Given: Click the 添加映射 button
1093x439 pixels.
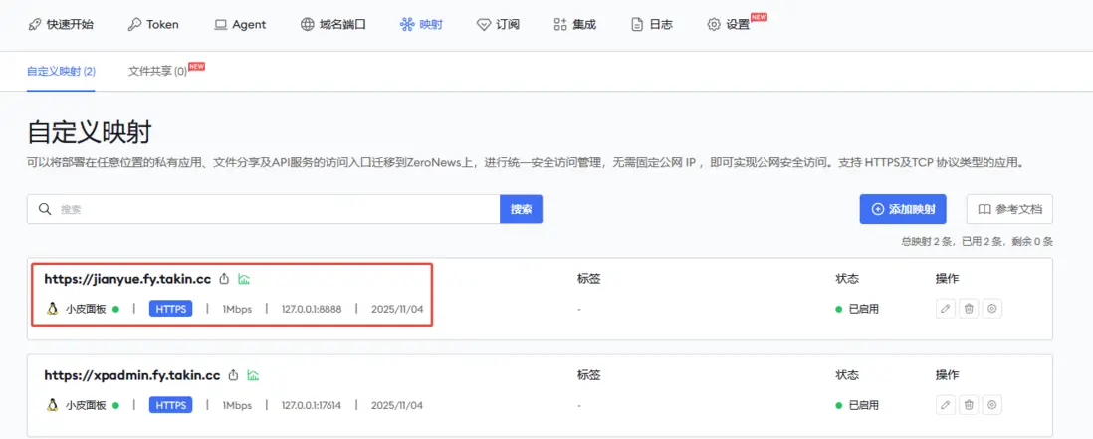Looking at the screenshot, I should pyautogui.click(x=903, y=209).
